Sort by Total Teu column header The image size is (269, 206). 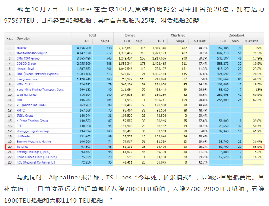(82, 41)
